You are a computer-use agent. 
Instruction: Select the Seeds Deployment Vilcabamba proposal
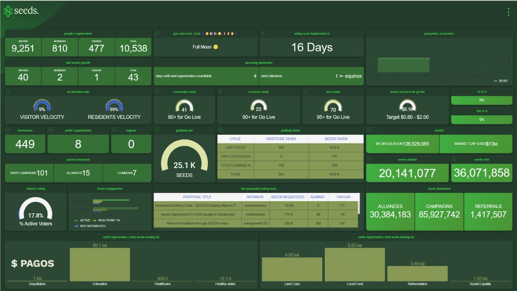click(x=256, y=214)
